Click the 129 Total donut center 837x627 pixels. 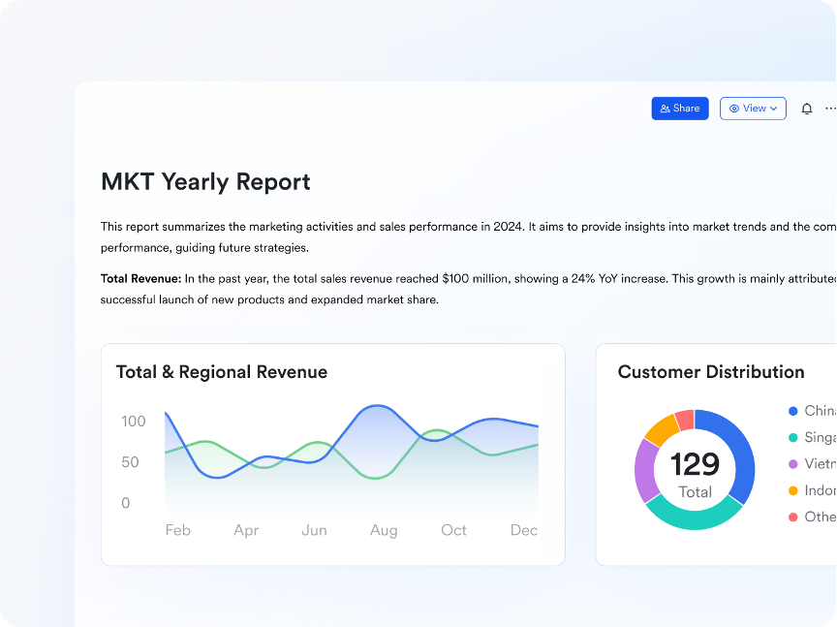point(695,471)
